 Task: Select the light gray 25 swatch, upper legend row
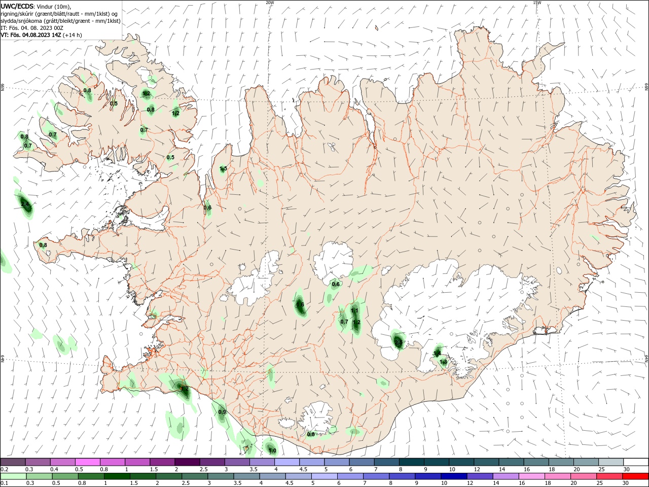tap(611, 462)
